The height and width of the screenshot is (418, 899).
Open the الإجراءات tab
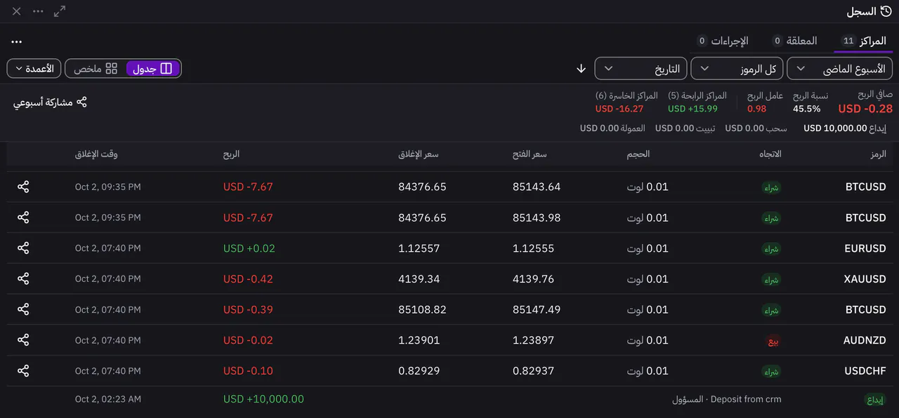[x=722, y=41]
